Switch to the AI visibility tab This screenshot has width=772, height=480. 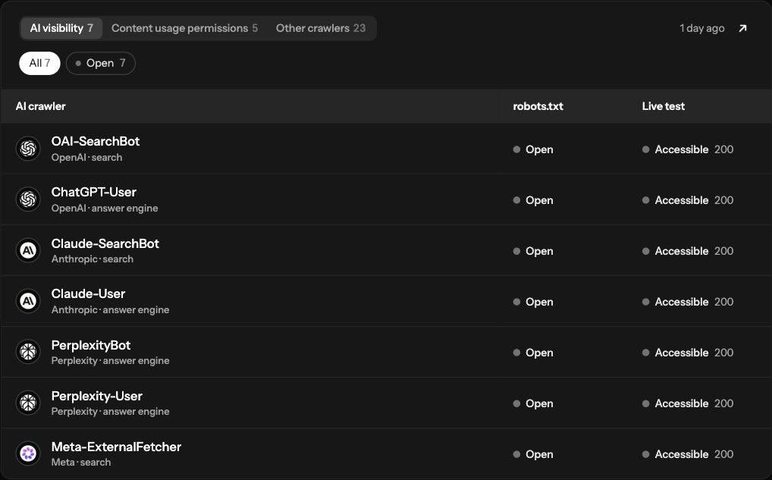click(x=61, y=28)
